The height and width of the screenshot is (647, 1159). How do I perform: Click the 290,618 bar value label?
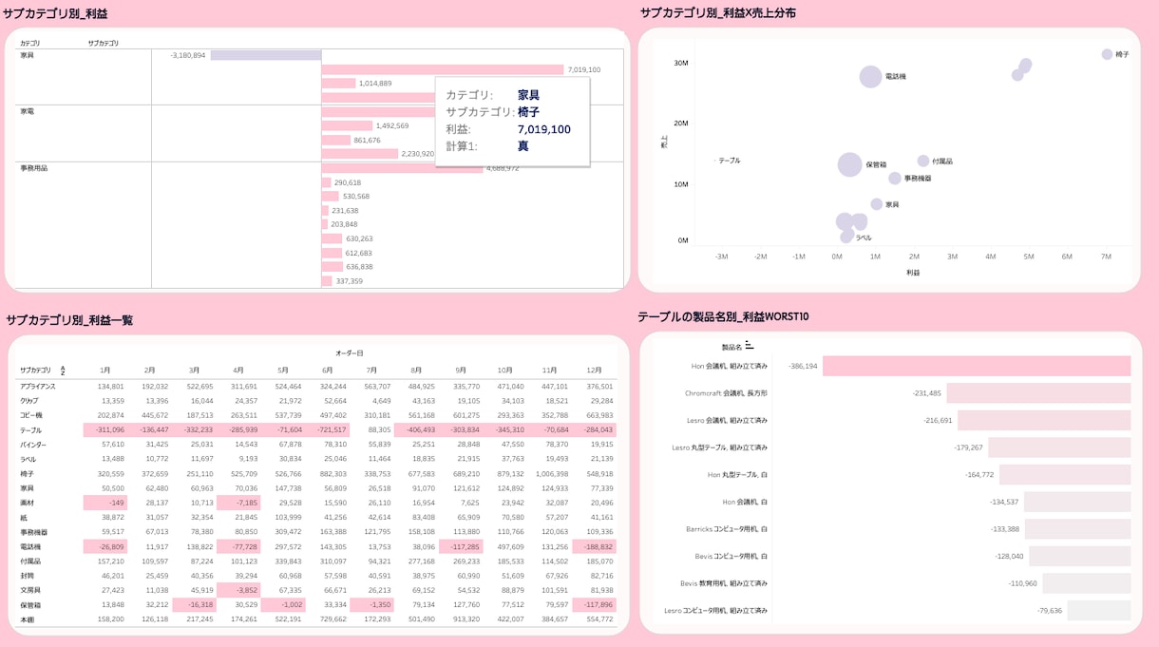coord(348,182)
